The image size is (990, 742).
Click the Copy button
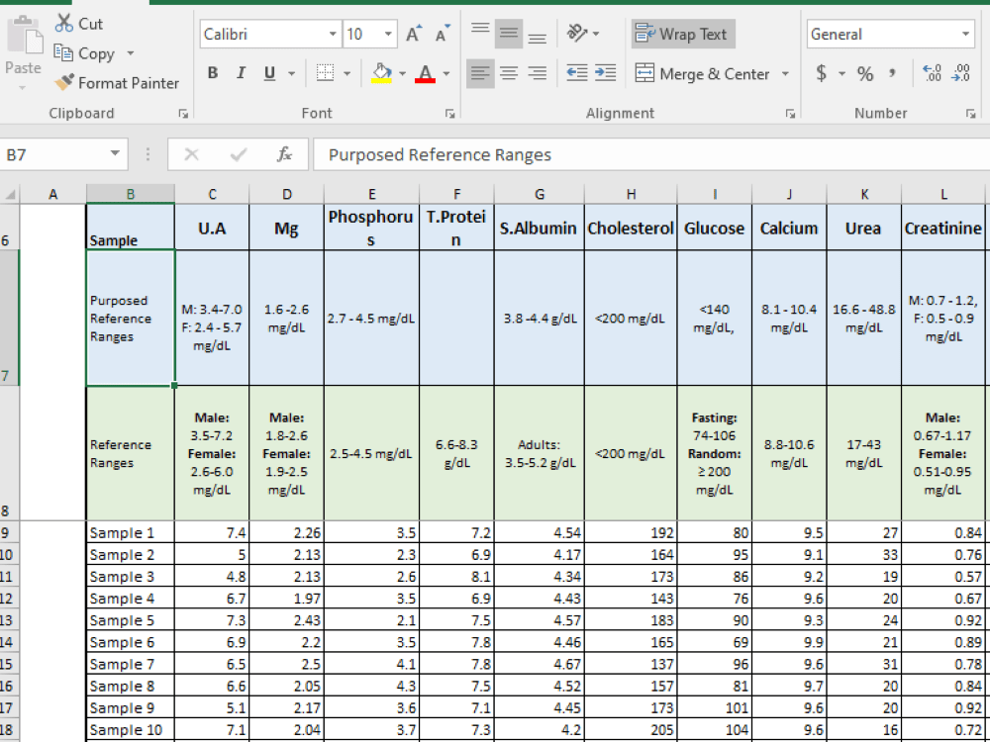point(86,53)
